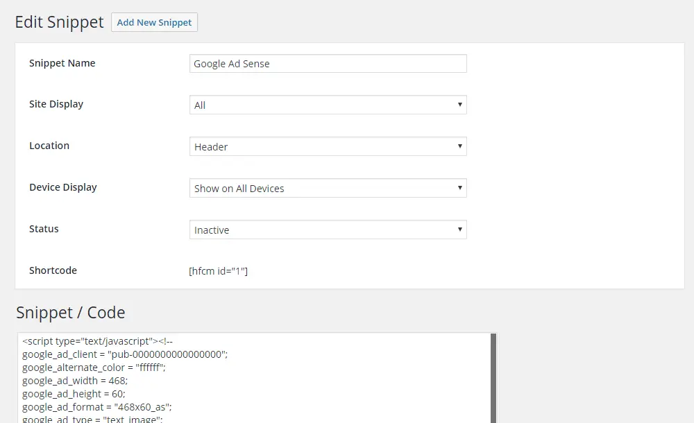Click the Add New Snippet button
The width and height of the screenshot is (694, 423).
(154, 22)
